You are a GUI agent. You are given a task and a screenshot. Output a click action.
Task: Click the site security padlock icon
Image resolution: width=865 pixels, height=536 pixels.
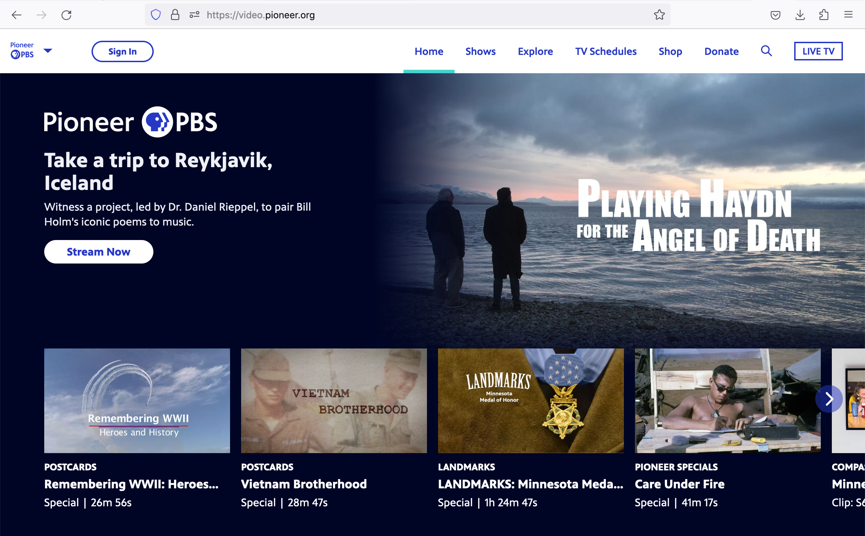point(175,15)
